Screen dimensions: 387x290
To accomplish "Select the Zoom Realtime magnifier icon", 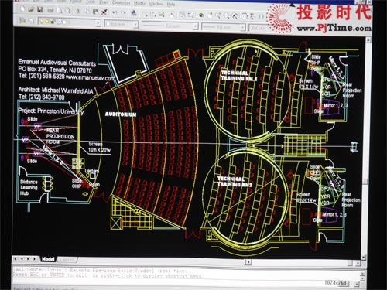I will [x=217, y=15].
